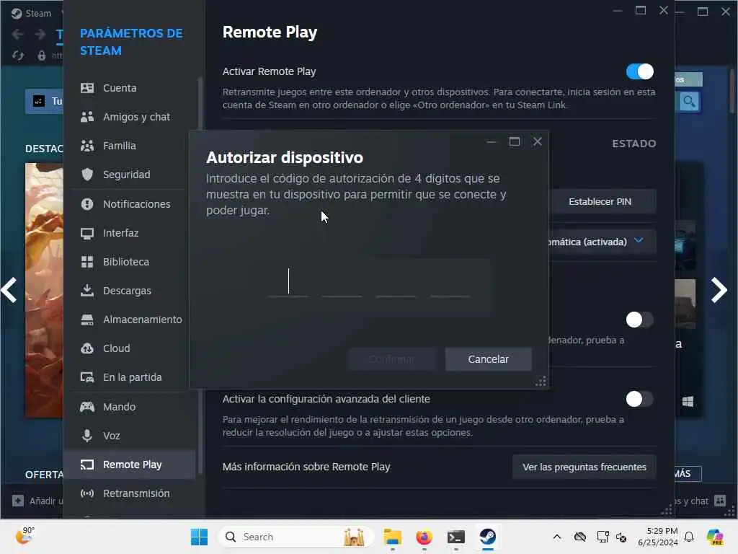This screenshot has width=738, height=554.
Task: Click Cancelar in authorize device dialog
Action: (x=488, y=359)
